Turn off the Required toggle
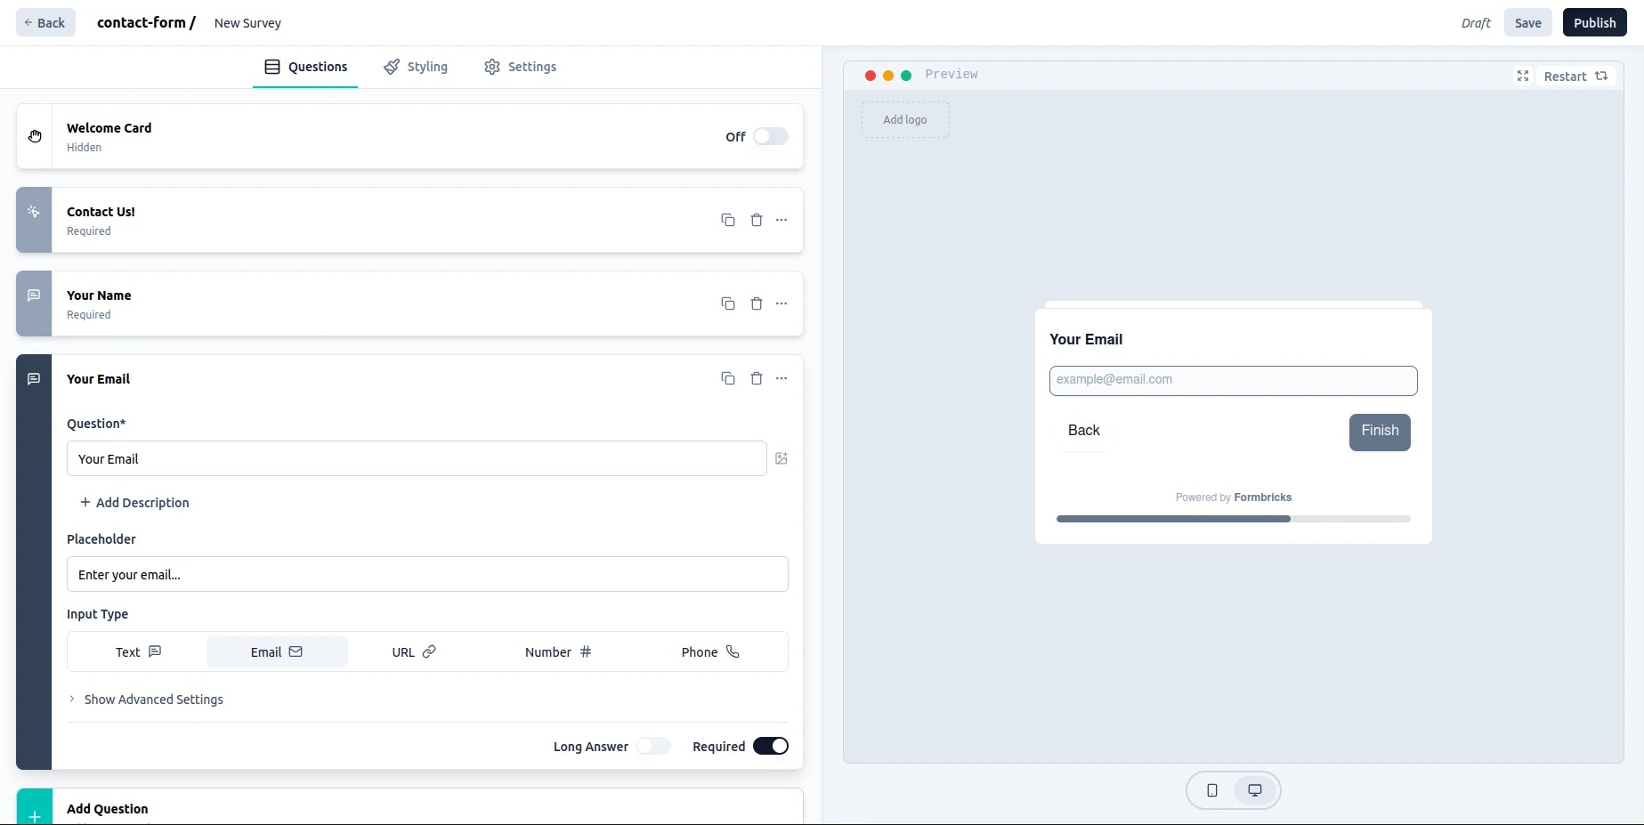Viewport: 1644px width, 825px height. [x=771, y=746]
